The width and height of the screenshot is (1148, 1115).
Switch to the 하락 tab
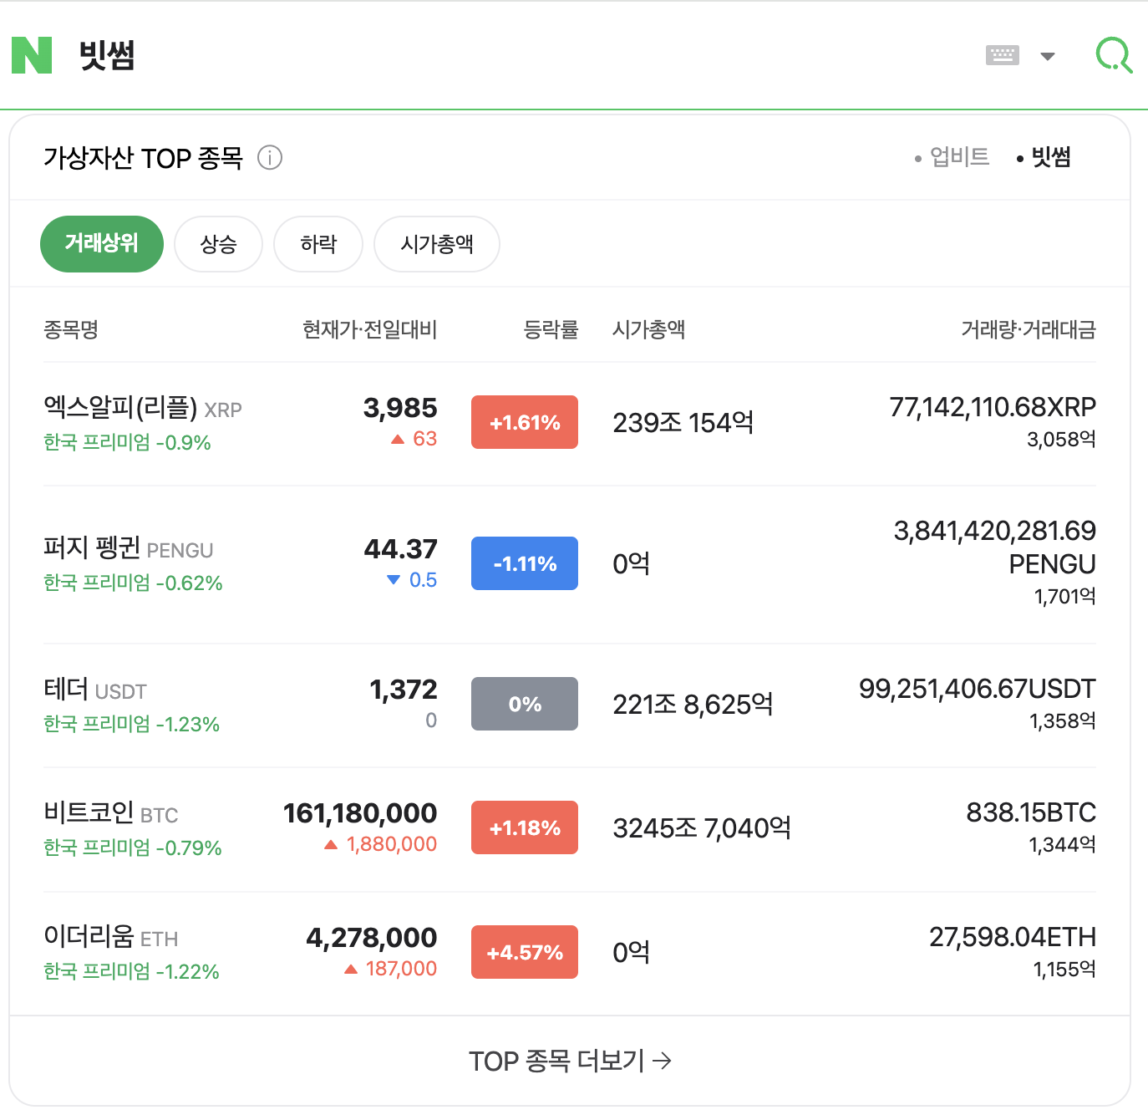(x=318, y=244)
